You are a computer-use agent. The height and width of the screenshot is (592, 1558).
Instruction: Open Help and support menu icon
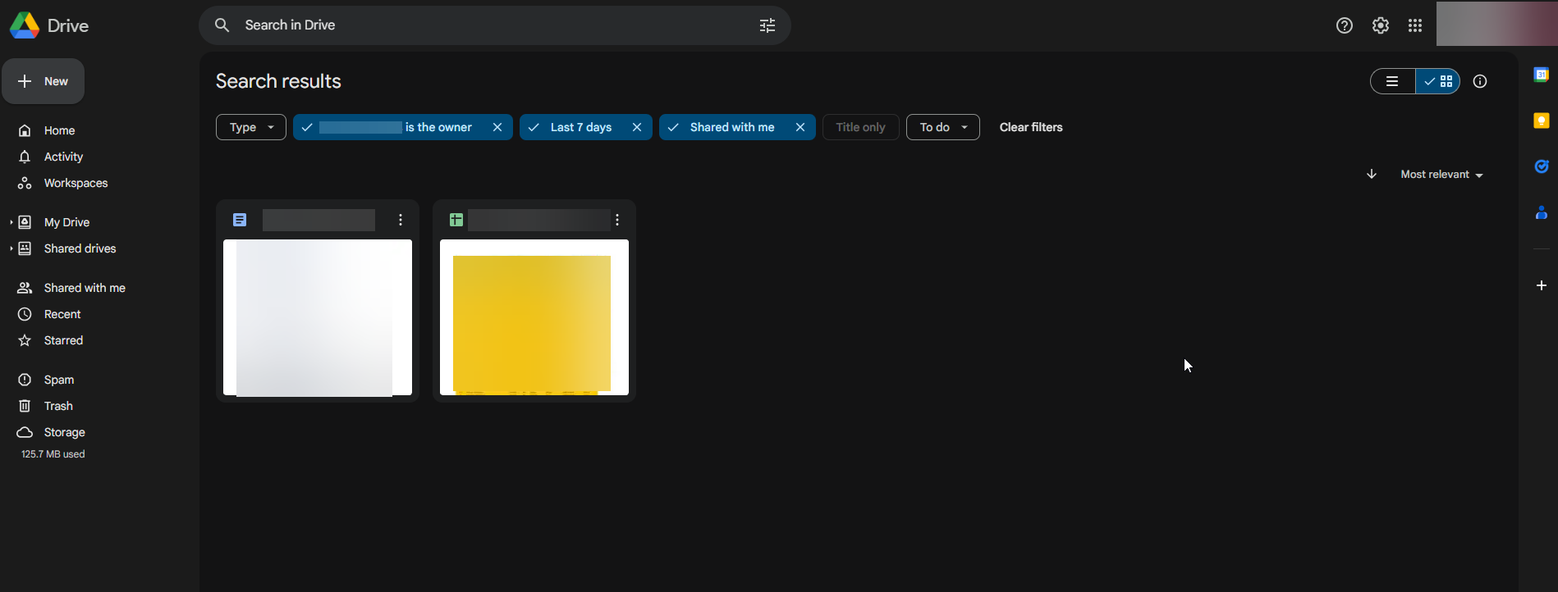click(1344, 25)
